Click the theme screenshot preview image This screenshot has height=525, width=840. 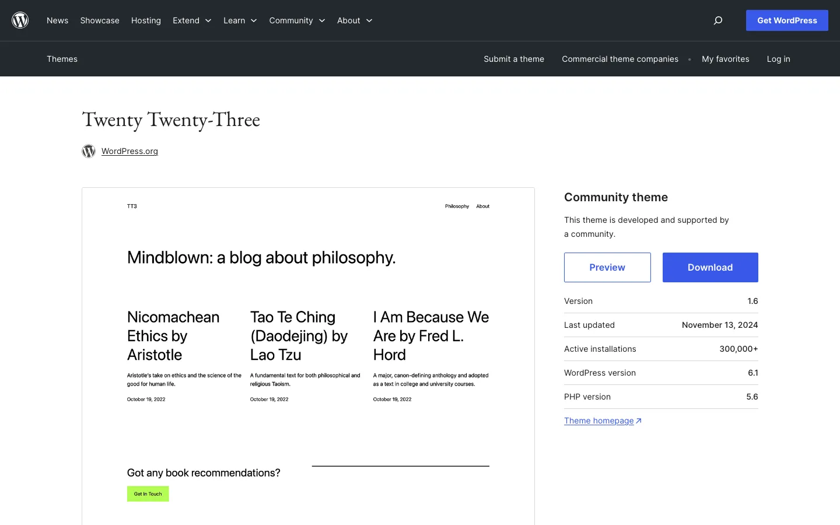click(x=308, y=356)
